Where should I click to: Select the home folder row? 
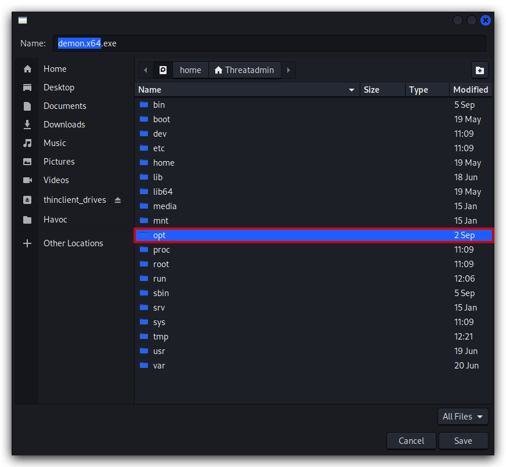click(x=314, y=163)
